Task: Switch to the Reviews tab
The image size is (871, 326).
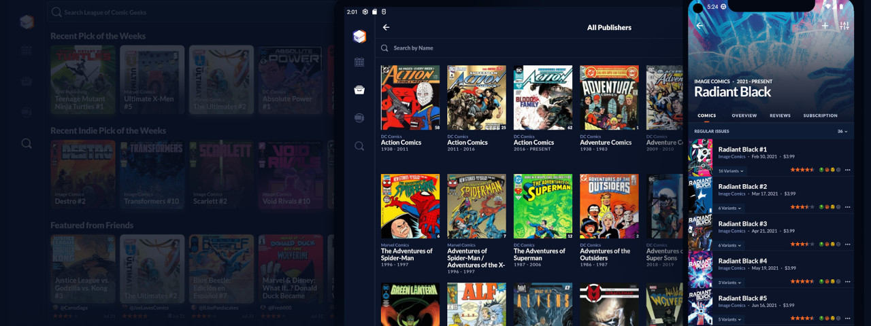Action: point(780,115)
